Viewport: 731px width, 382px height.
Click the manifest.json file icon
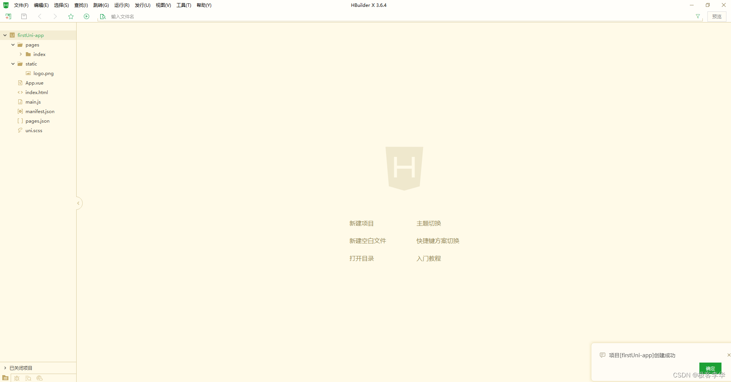click(20, 111)
